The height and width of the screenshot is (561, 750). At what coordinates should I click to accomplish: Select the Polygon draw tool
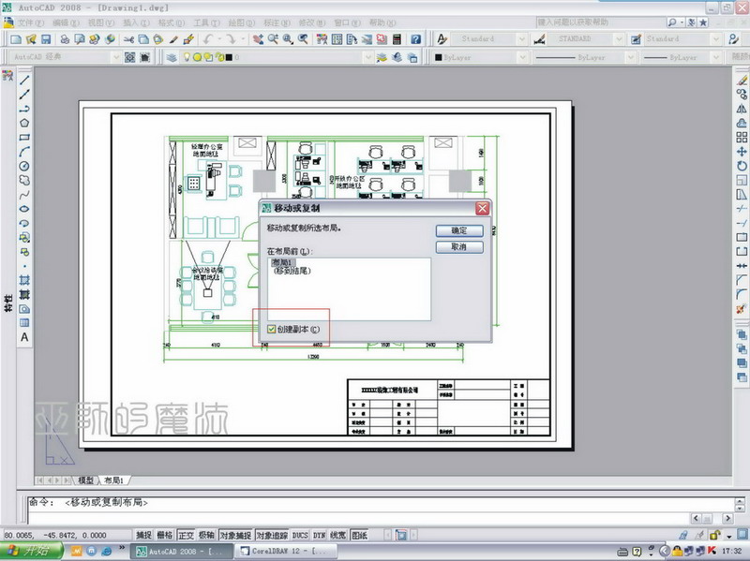pyautogui.click(x=24, y=124)
